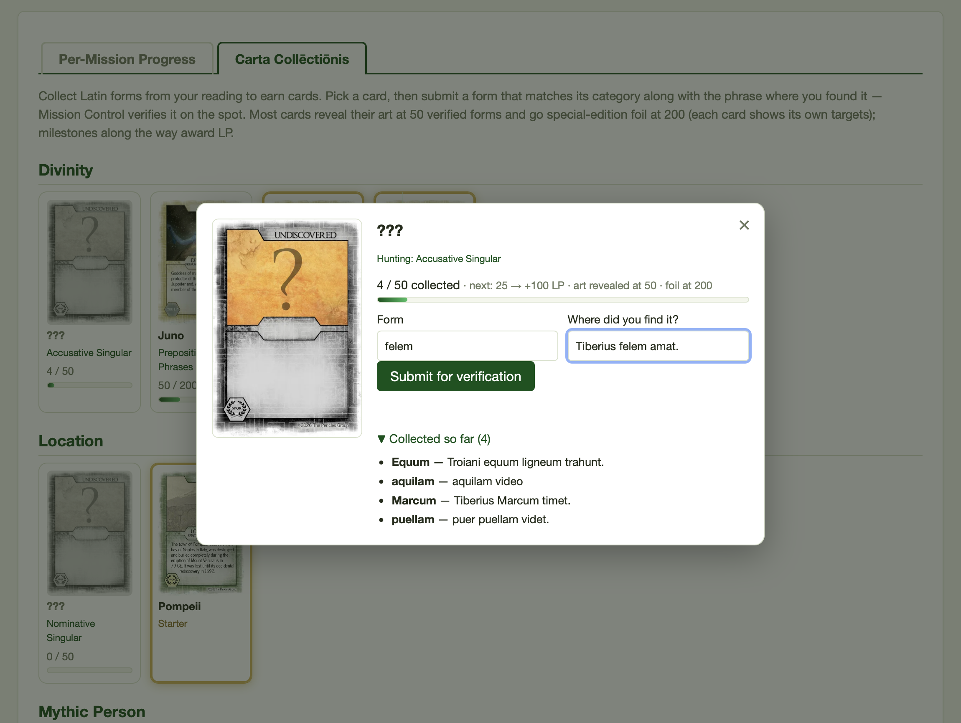
Task: Open the Accusative Singular undiscovered card
Action: (x=89, y=302)
